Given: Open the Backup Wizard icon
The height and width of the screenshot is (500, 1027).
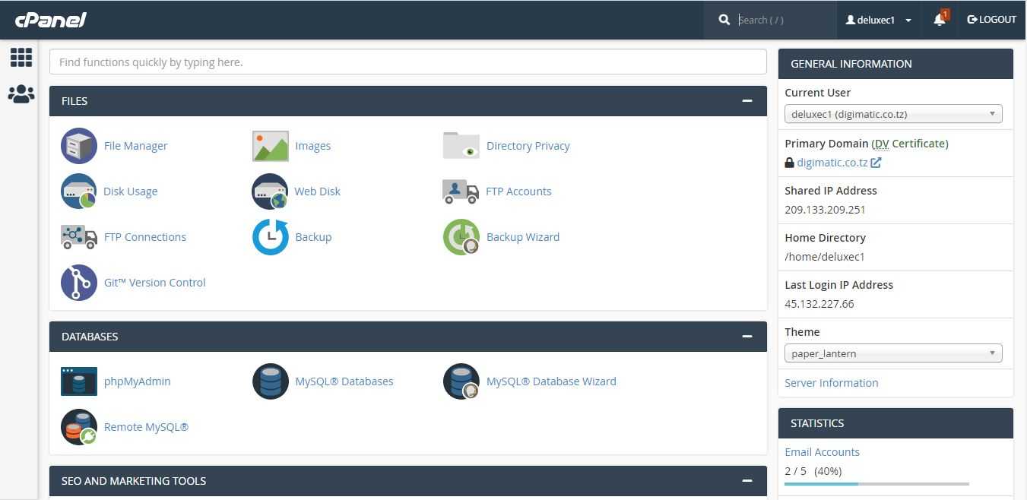Looking at the screenshot, I should tap(461, 237).
